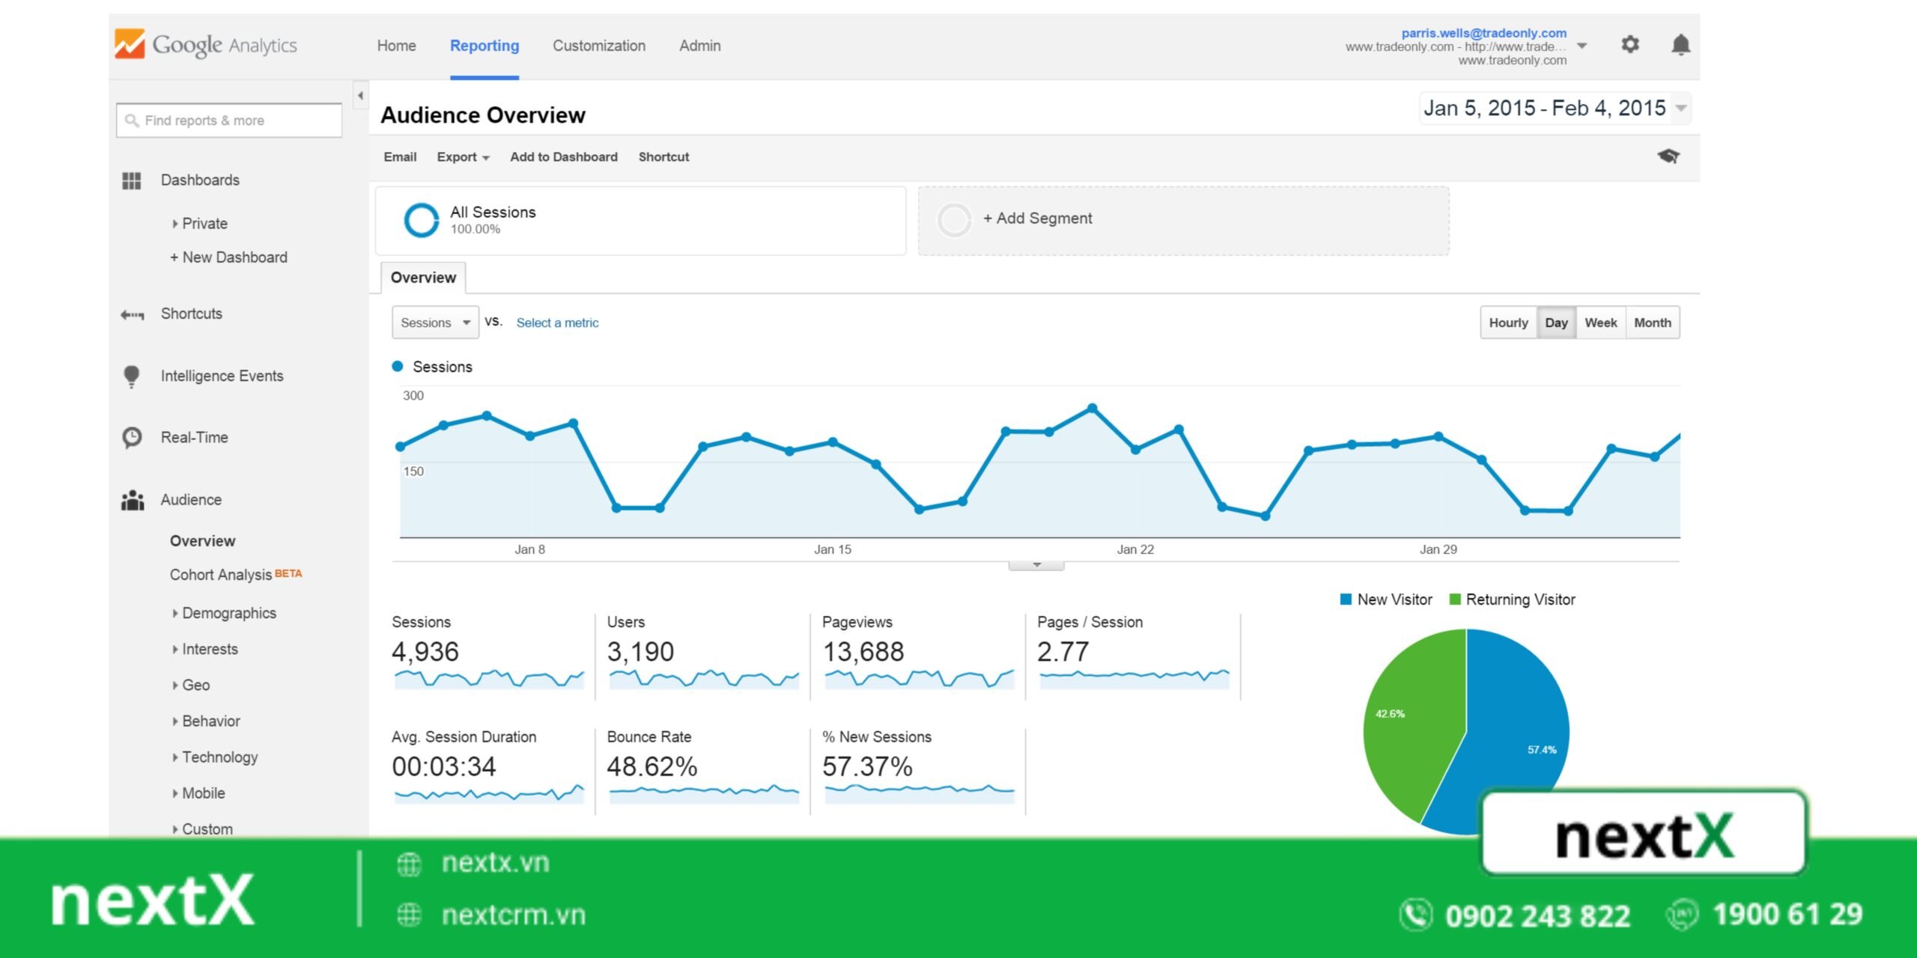Viewport: 1917px width, 958px height.
Task: Switch the graph to Hourly view
Action: point(1508,323)
